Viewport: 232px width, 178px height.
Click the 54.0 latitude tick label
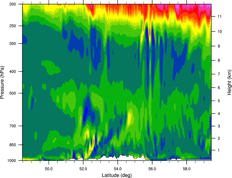[118, 169]
